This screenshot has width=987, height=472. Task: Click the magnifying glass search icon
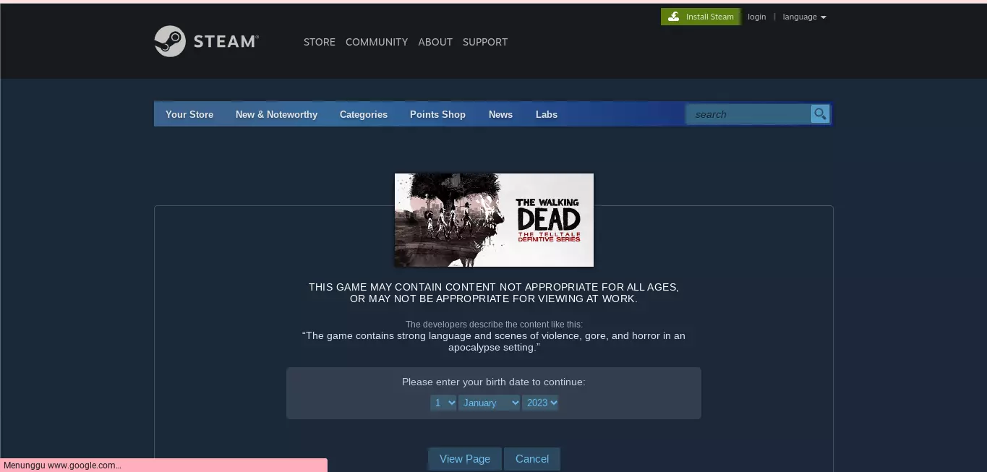(820, 114)
